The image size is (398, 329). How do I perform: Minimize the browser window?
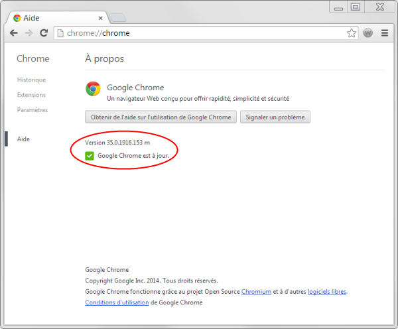coord(338,7)
